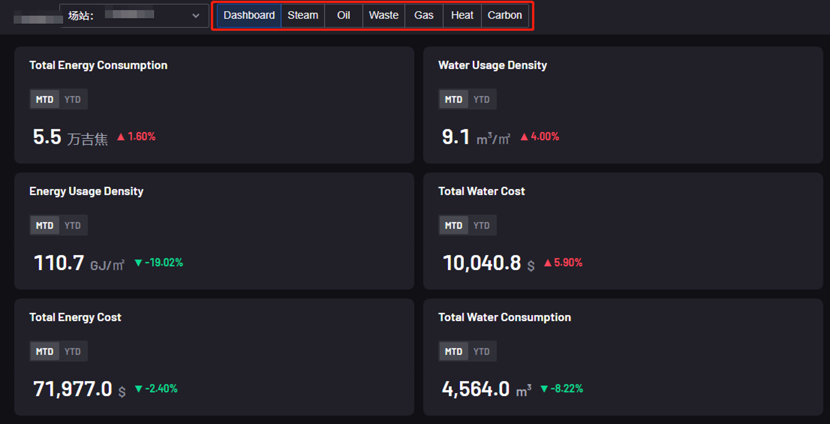Toggle YTD for Water Usage Density
The height and width of the screenshot is (424, 830).
(481, 100)
